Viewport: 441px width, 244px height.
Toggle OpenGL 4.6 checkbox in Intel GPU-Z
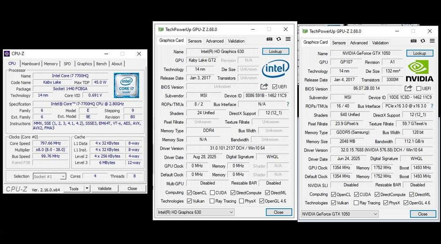click(x=262, y=201)
